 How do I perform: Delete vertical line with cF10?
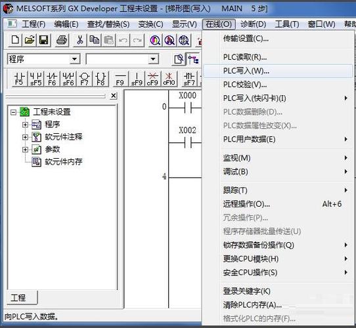[169, 79]
